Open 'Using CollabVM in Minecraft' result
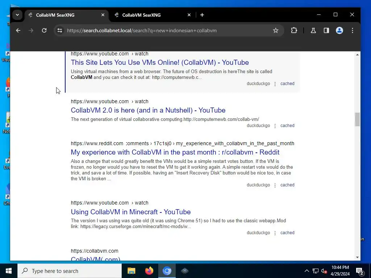This screenshot has height=278, width=371. 130,212
